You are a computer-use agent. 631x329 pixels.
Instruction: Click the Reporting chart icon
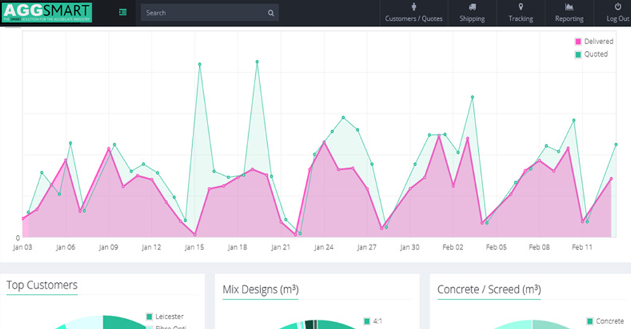point(569,6)
